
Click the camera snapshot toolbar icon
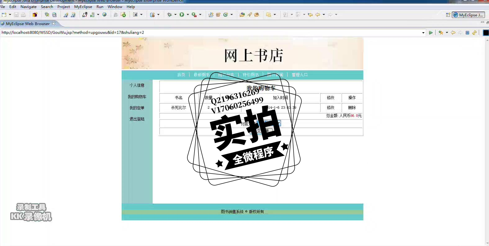(x=135, y=15)
